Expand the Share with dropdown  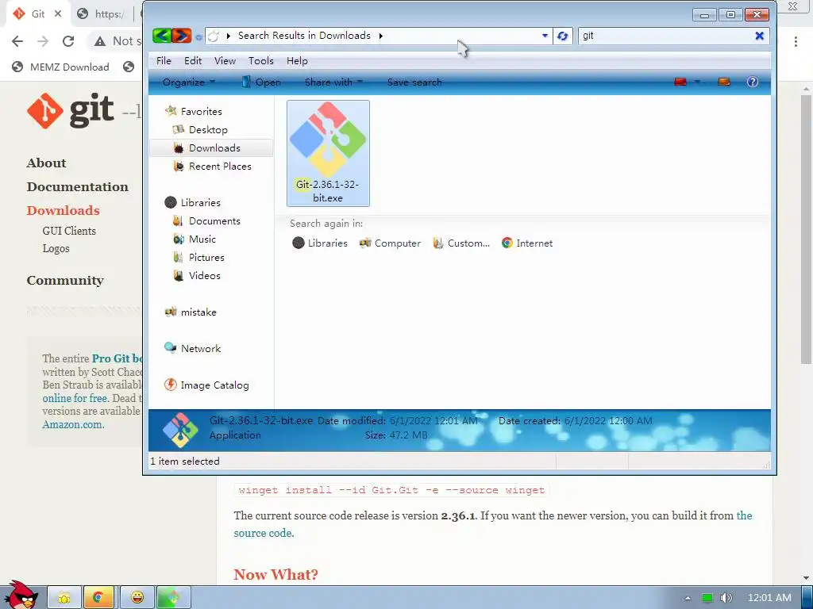333,82
